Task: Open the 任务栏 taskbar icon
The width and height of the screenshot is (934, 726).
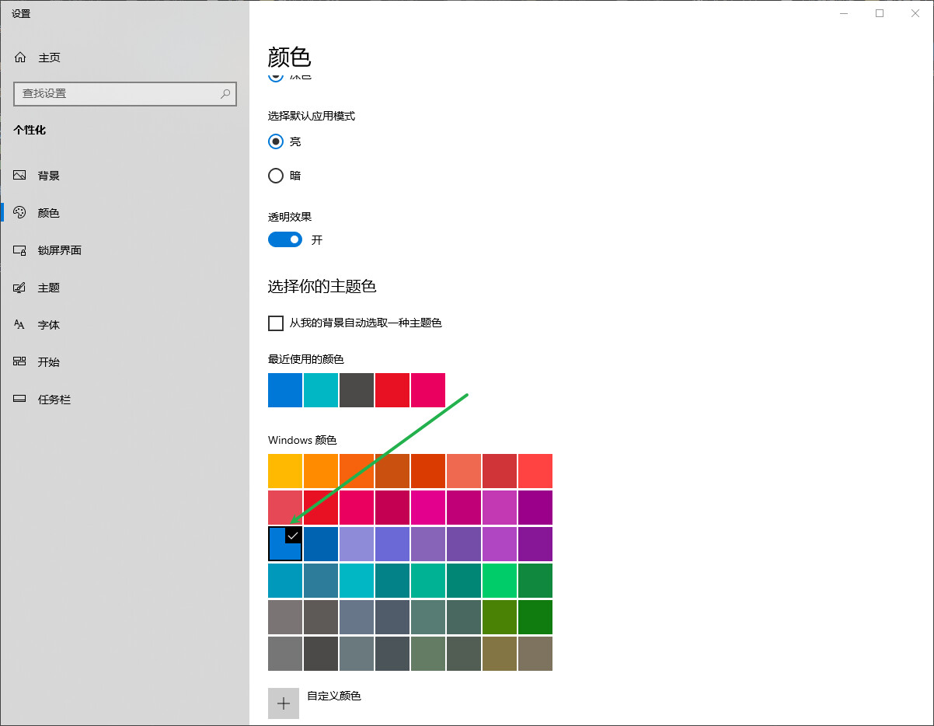Action: coord(20,400)
